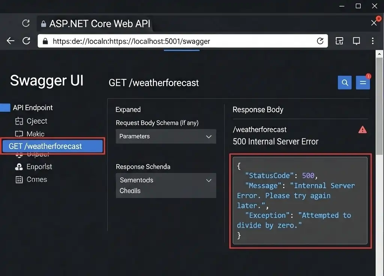Open the tab groups toolbar icon

pos(339,41)
